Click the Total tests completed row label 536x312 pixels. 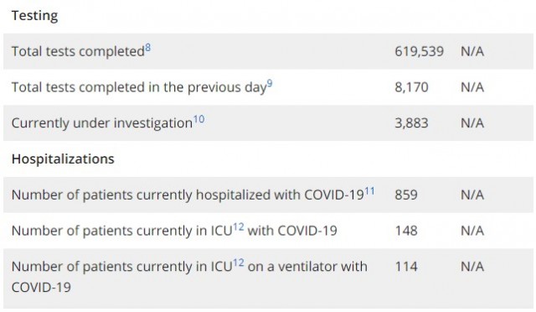coord(78,52)
